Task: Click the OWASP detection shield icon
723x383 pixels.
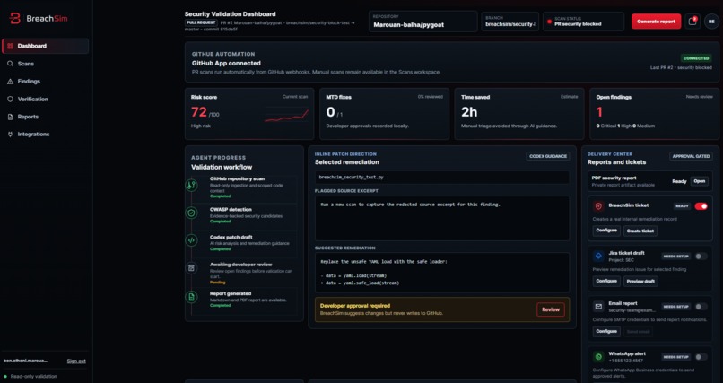Action: (191, 213)
